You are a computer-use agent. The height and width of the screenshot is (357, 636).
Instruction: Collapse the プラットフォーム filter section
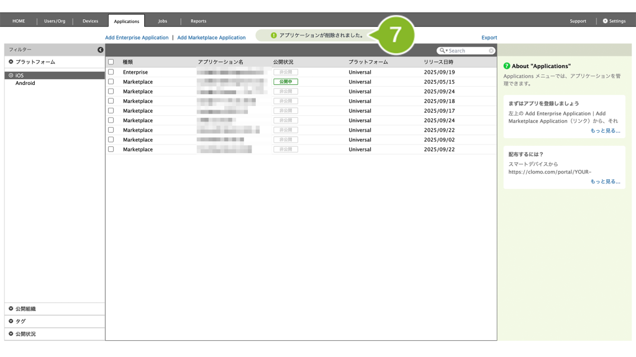pos(11,62)
